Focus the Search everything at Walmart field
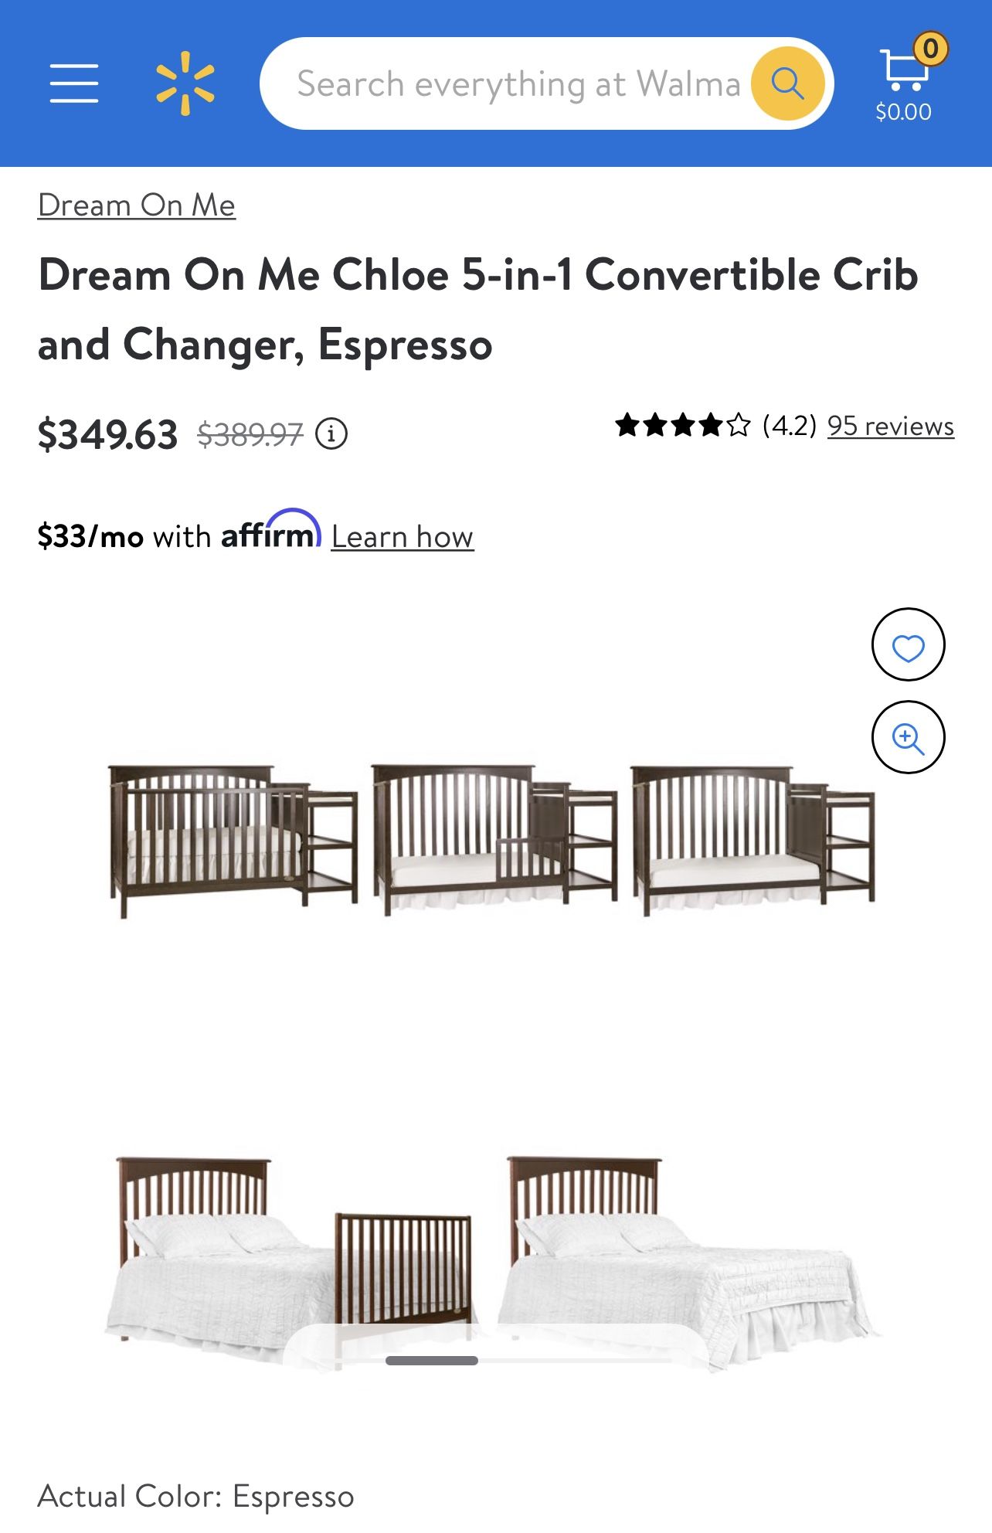This screenshot has width=992, height=1533. (518, 83)
